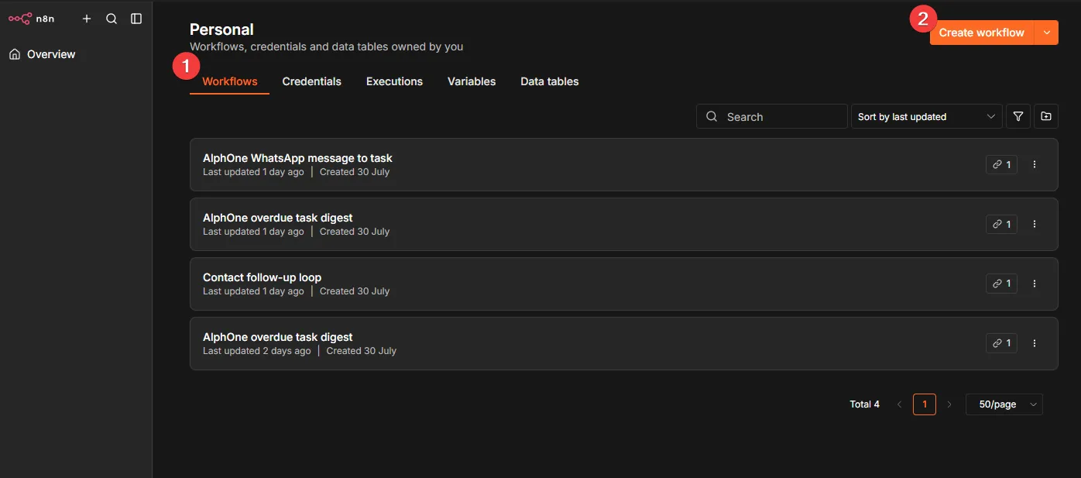This screenshot has width=1081, height=478.
Task: Open the workflow filters funnel icon
Action: coord(1018,116)
